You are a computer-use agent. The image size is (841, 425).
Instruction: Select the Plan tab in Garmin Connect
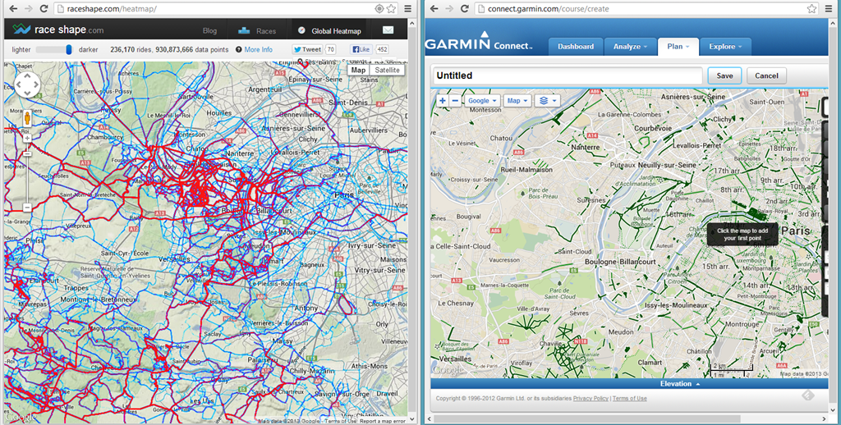click(x=678, y=47)
